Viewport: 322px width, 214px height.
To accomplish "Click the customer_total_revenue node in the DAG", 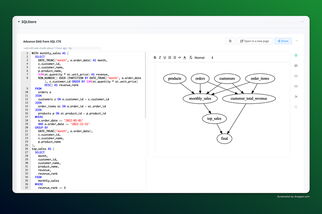I will click(x=249, y=98).
